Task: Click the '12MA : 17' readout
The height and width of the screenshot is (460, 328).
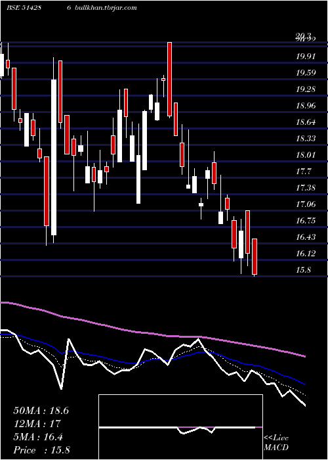Action: pos(37,424)
